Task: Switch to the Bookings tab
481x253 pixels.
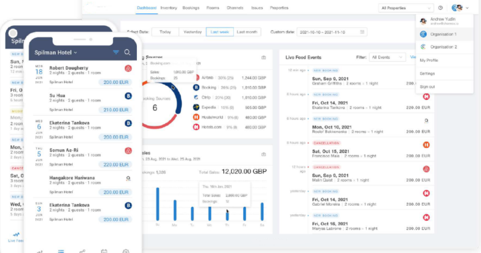Action: [x=191, y=8]
